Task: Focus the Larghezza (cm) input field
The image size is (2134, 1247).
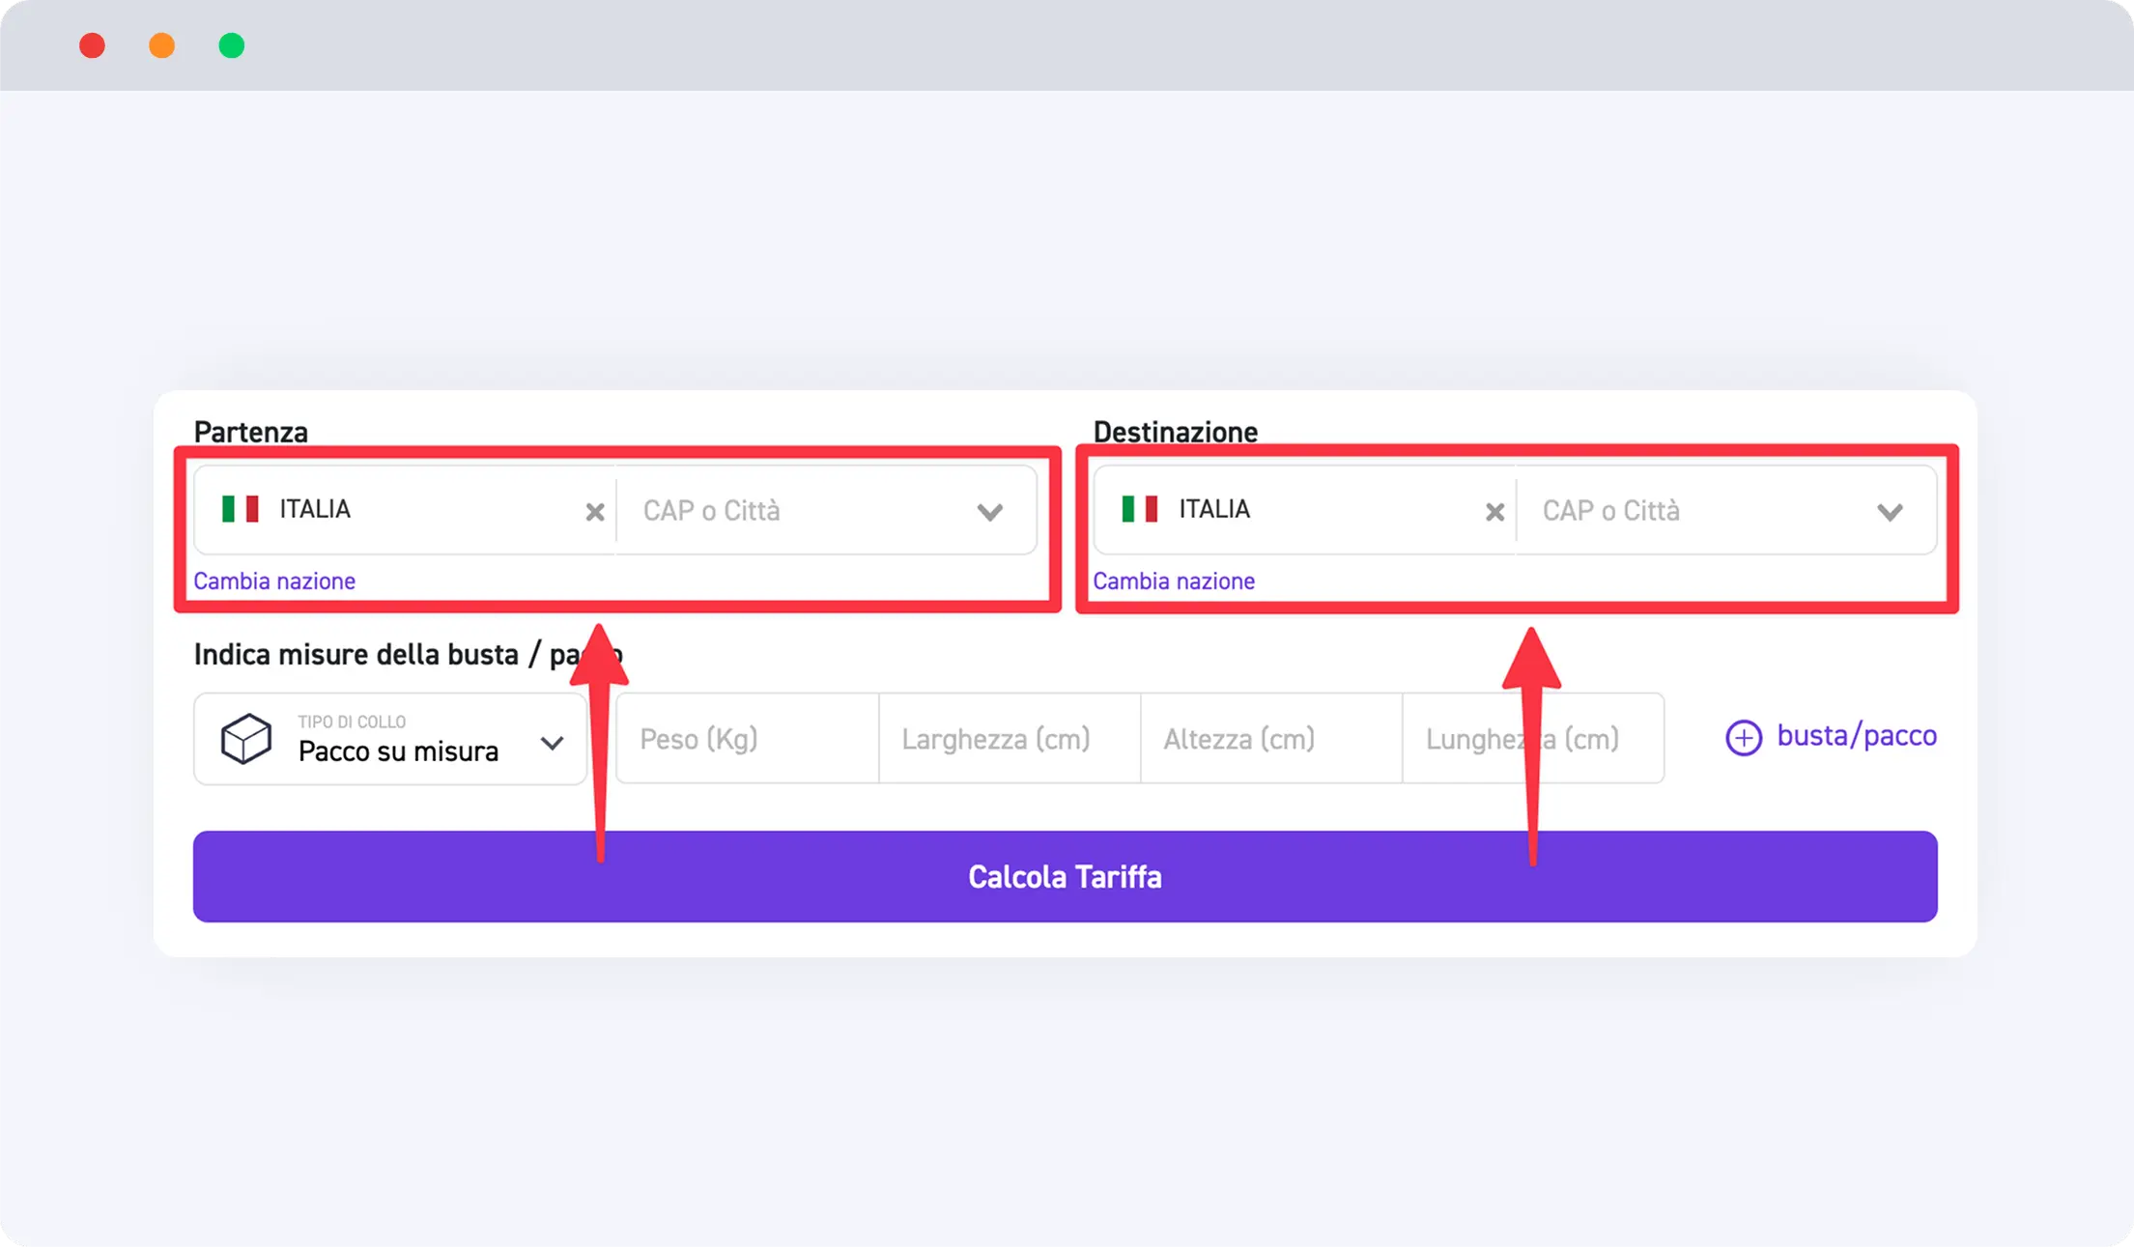Action: point(1009,739)
